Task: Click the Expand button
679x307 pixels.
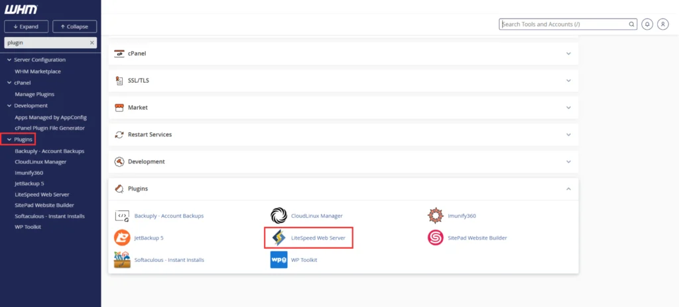Action: (x=26, y=26)
